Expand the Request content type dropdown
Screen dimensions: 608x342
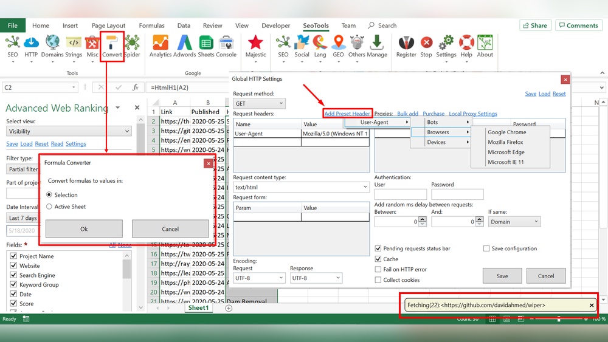click(301, 188)
